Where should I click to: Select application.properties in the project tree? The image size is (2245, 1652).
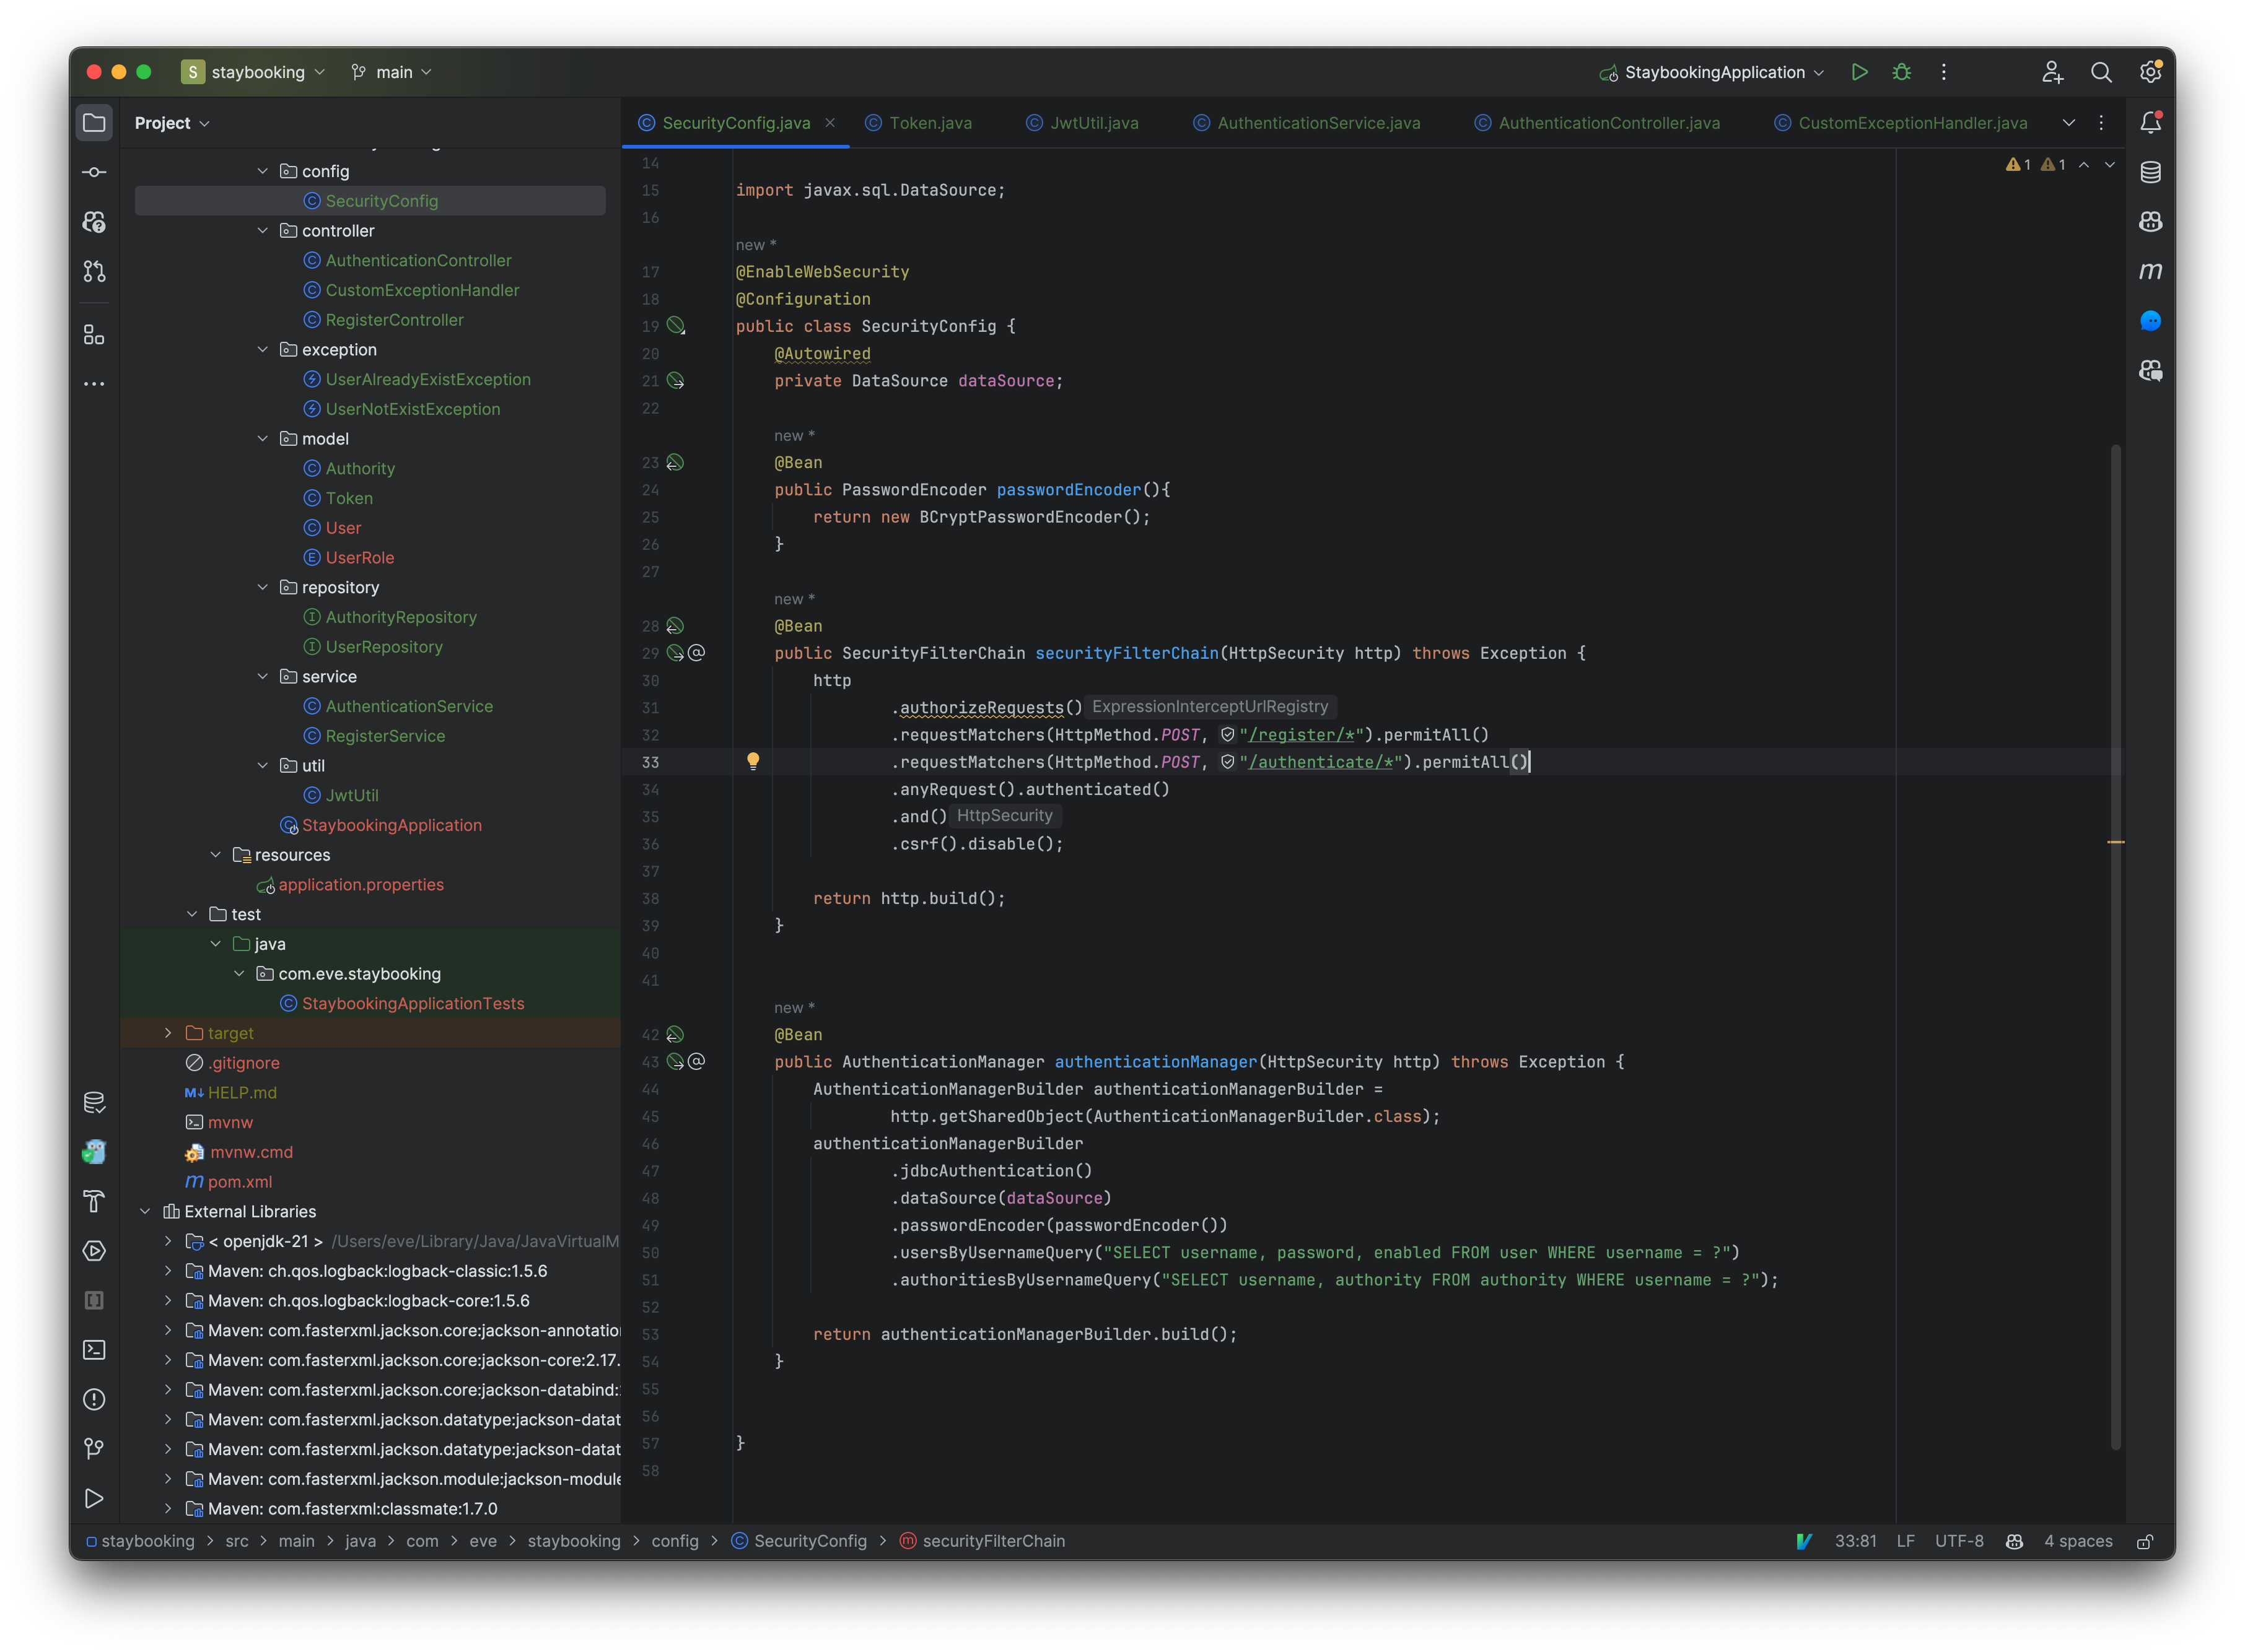tap(361, 884)
